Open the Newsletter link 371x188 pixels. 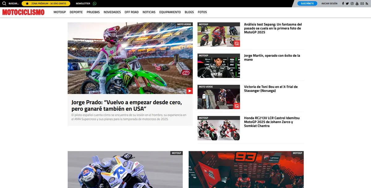click(83, 3)
